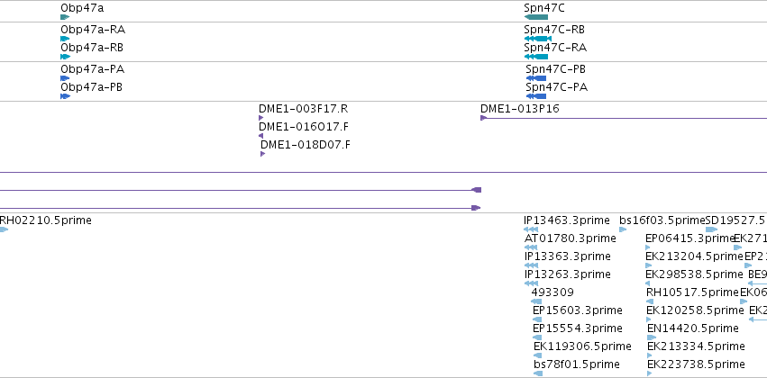767x378 pixels.
Task: Click the Spn47C-RA transcript glyph
Action: 535,57
